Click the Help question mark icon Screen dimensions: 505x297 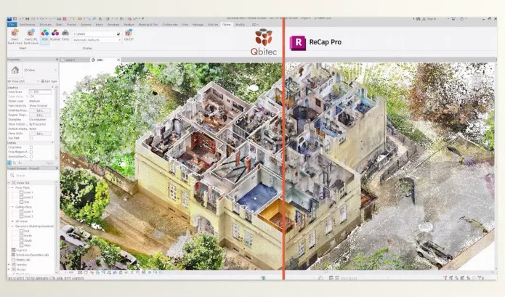pos(461,19)
